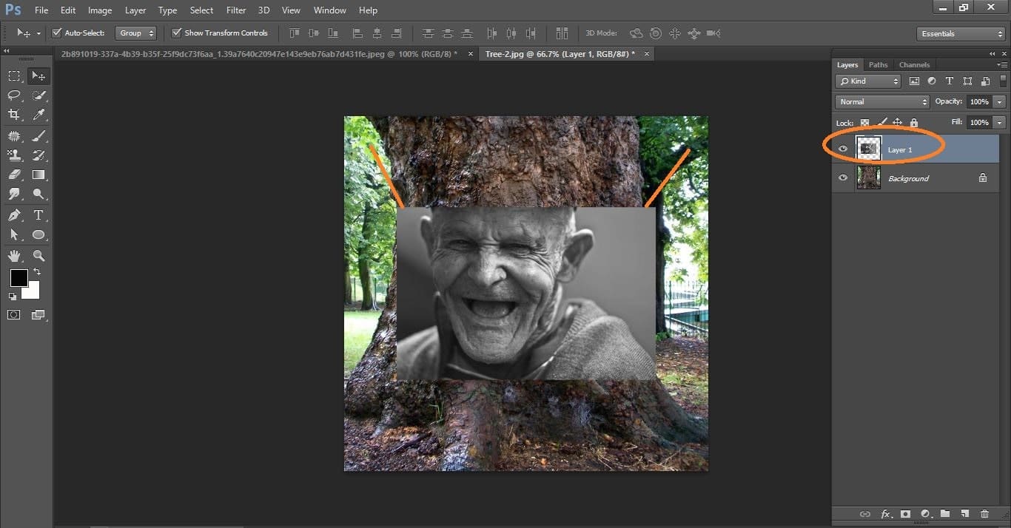Enable the Auto-Select checkbox
This screenshot has width=1011, height=528.
point(57,33)
